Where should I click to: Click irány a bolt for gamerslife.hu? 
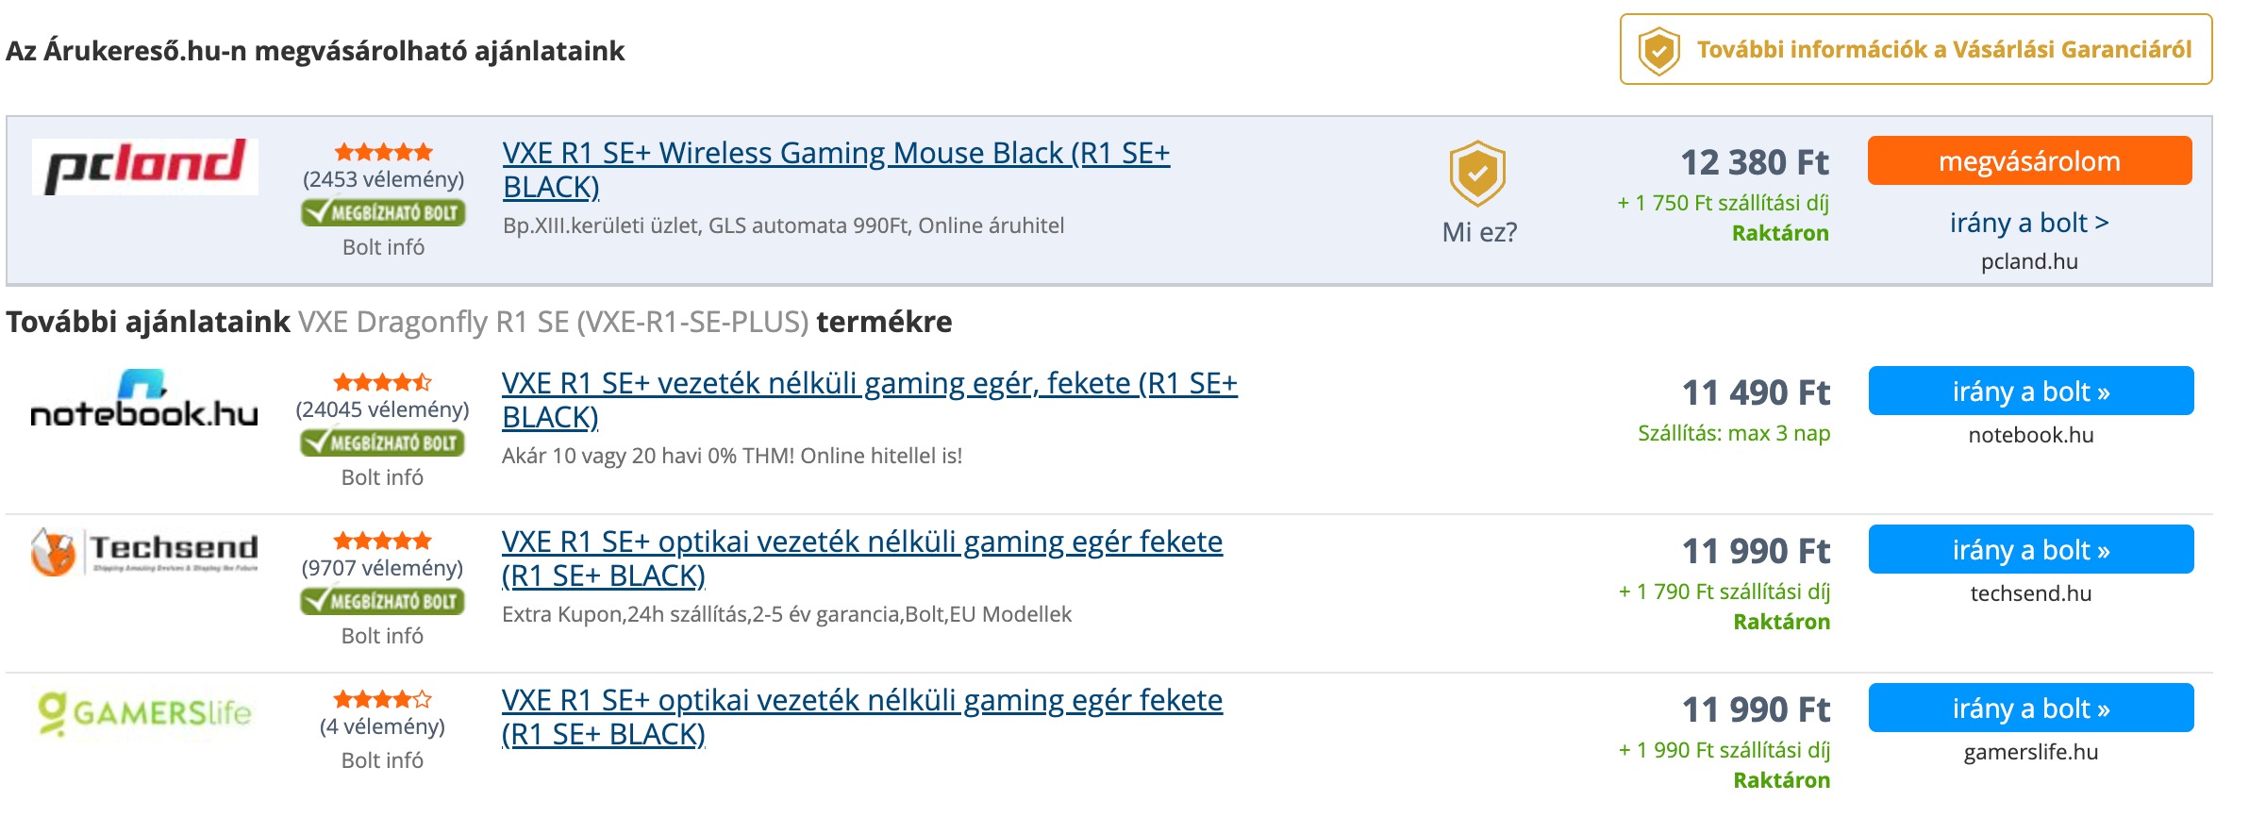(x=2031, y=709)
